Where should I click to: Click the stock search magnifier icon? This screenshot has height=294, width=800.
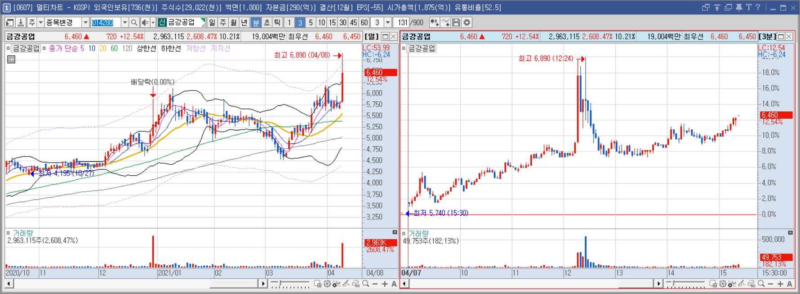[x=134, y=22]
